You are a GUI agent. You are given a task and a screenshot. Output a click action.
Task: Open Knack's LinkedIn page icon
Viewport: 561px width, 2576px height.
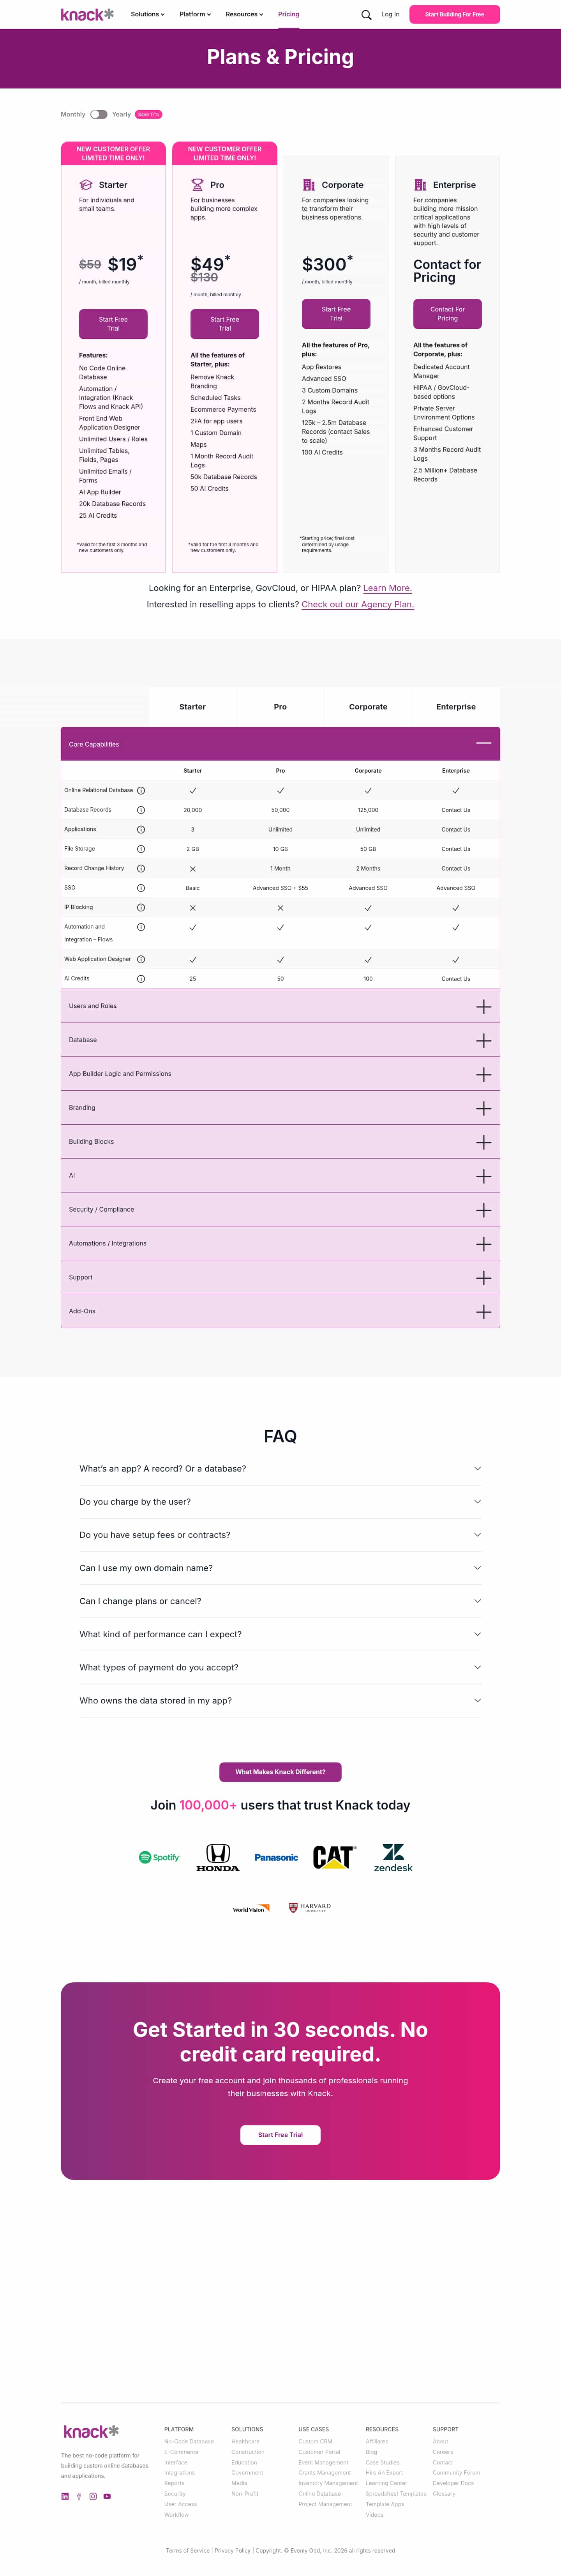pyautogui.click(x=65, y=2496)
